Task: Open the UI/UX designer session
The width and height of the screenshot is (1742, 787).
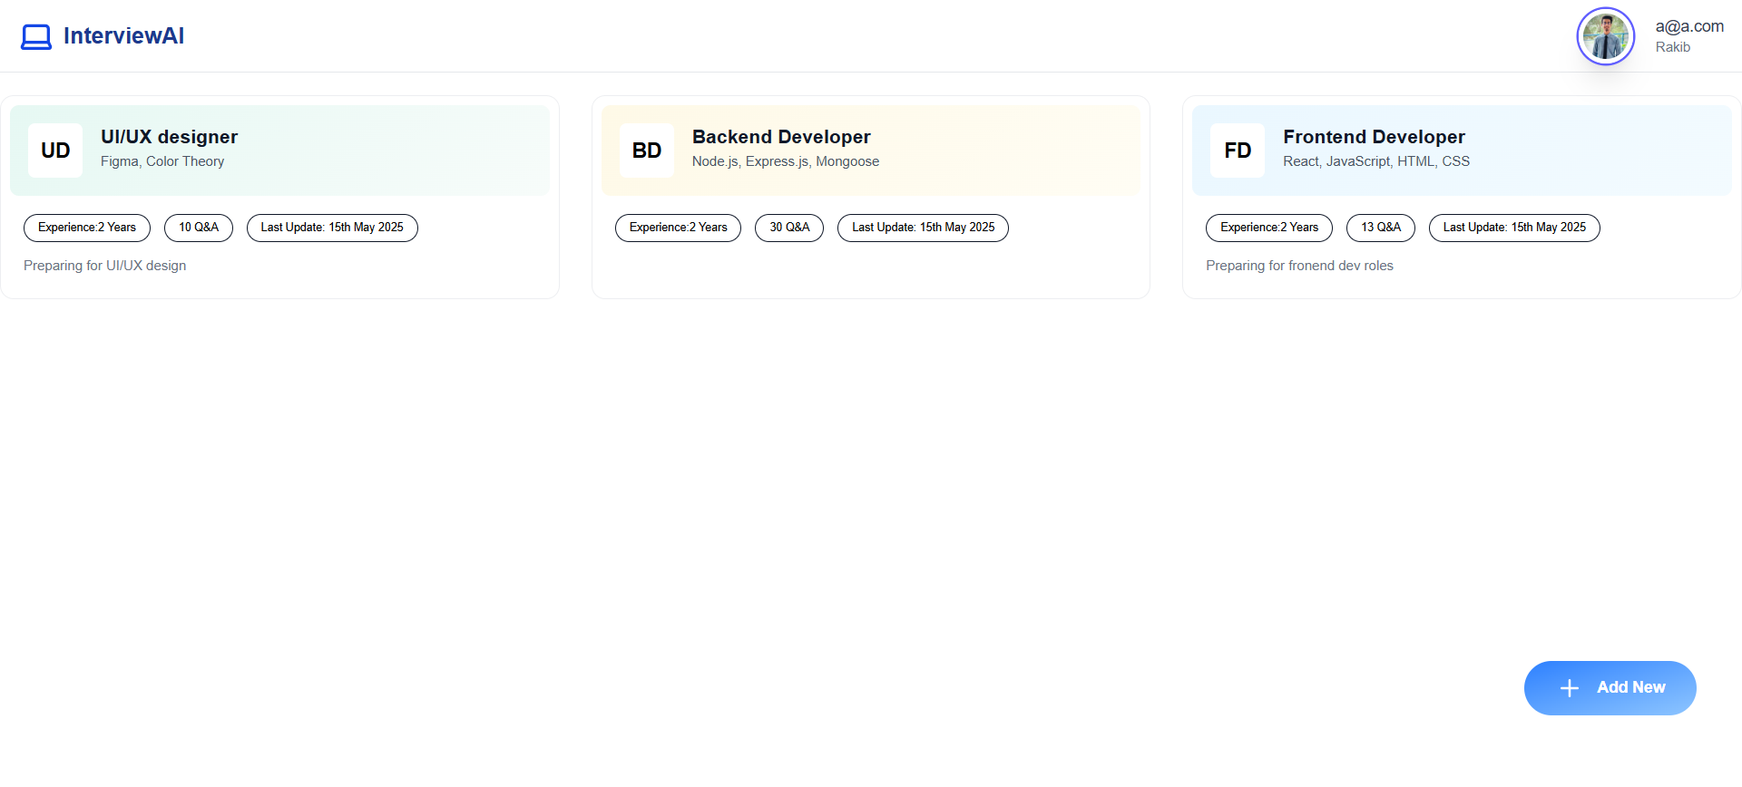Action: pos(169,137)
